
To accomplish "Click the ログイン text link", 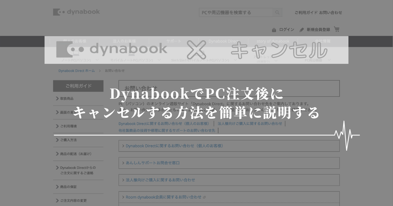I will (x=287, y=30).
